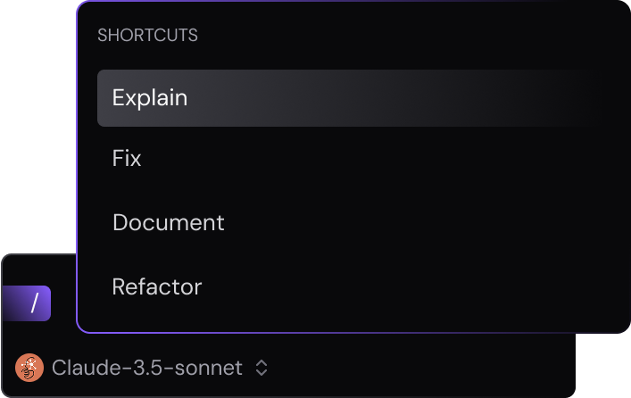631x398 pixels.
Task: Click the Claude model avatar icon
Action: [x=29, y=368]
